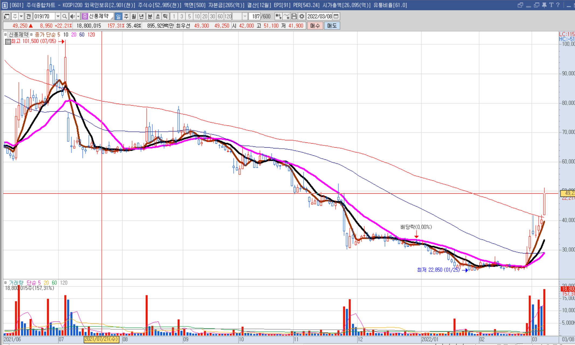Click the 거래량 volume legend label
This screenshot has height=345, width=575.
click(16, 283)
